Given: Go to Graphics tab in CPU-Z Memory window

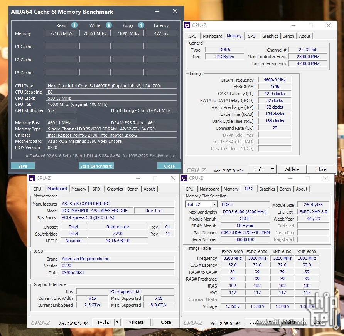Looking at the screenshot, I should 270,36.
